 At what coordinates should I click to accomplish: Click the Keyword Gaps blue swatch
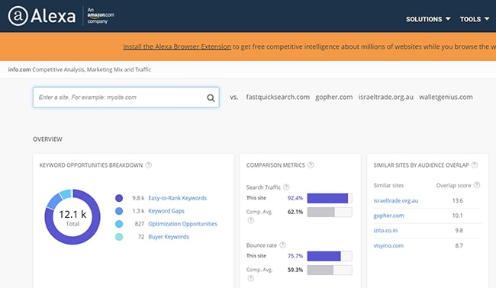[x=119, y=211]
